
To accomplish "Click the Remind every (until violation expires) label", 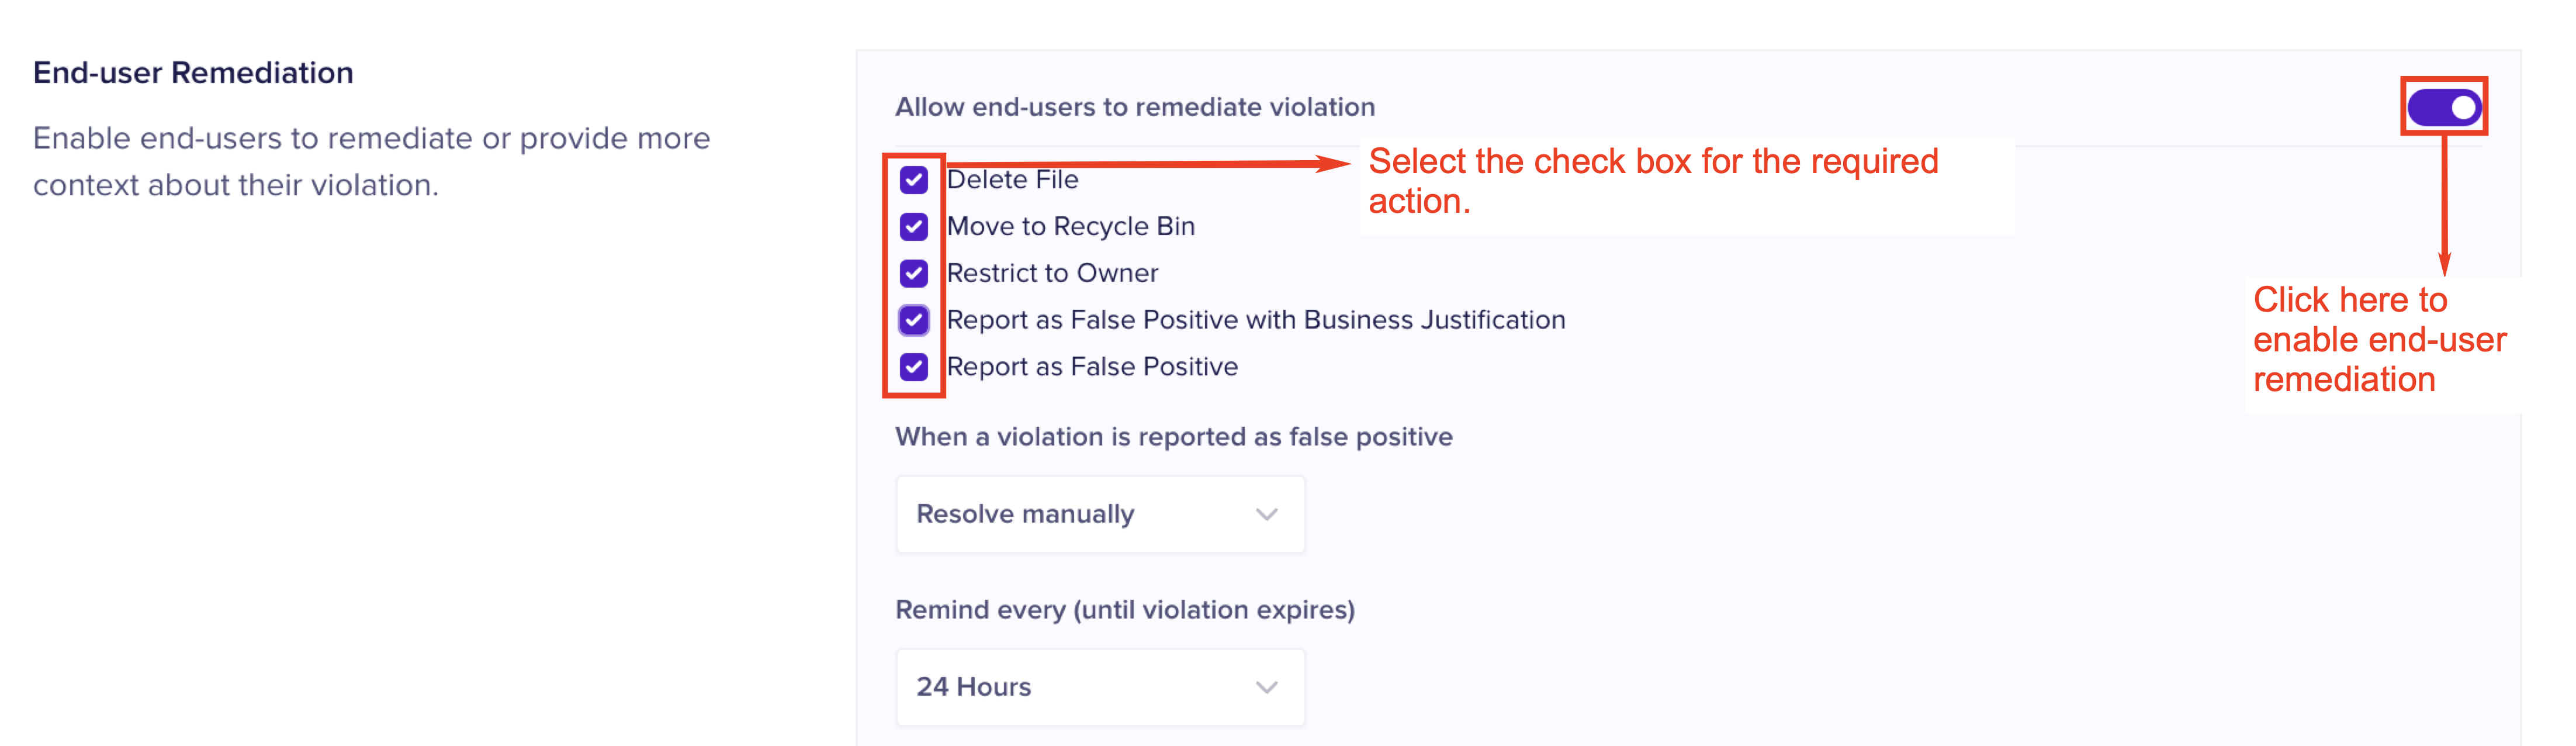I will click(1124, 610).
